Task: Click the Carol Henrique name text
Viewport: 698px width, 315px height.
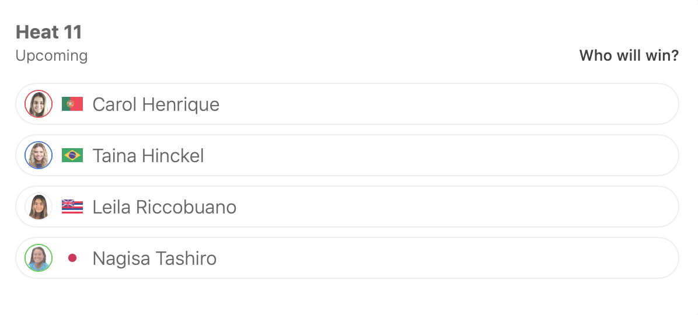Action: [156, 104]
